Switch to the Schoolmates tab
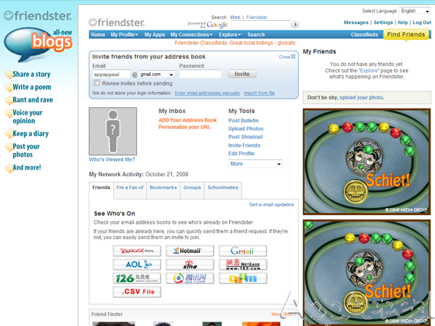This screenshot has height=326, width=435. click(223, 188)
